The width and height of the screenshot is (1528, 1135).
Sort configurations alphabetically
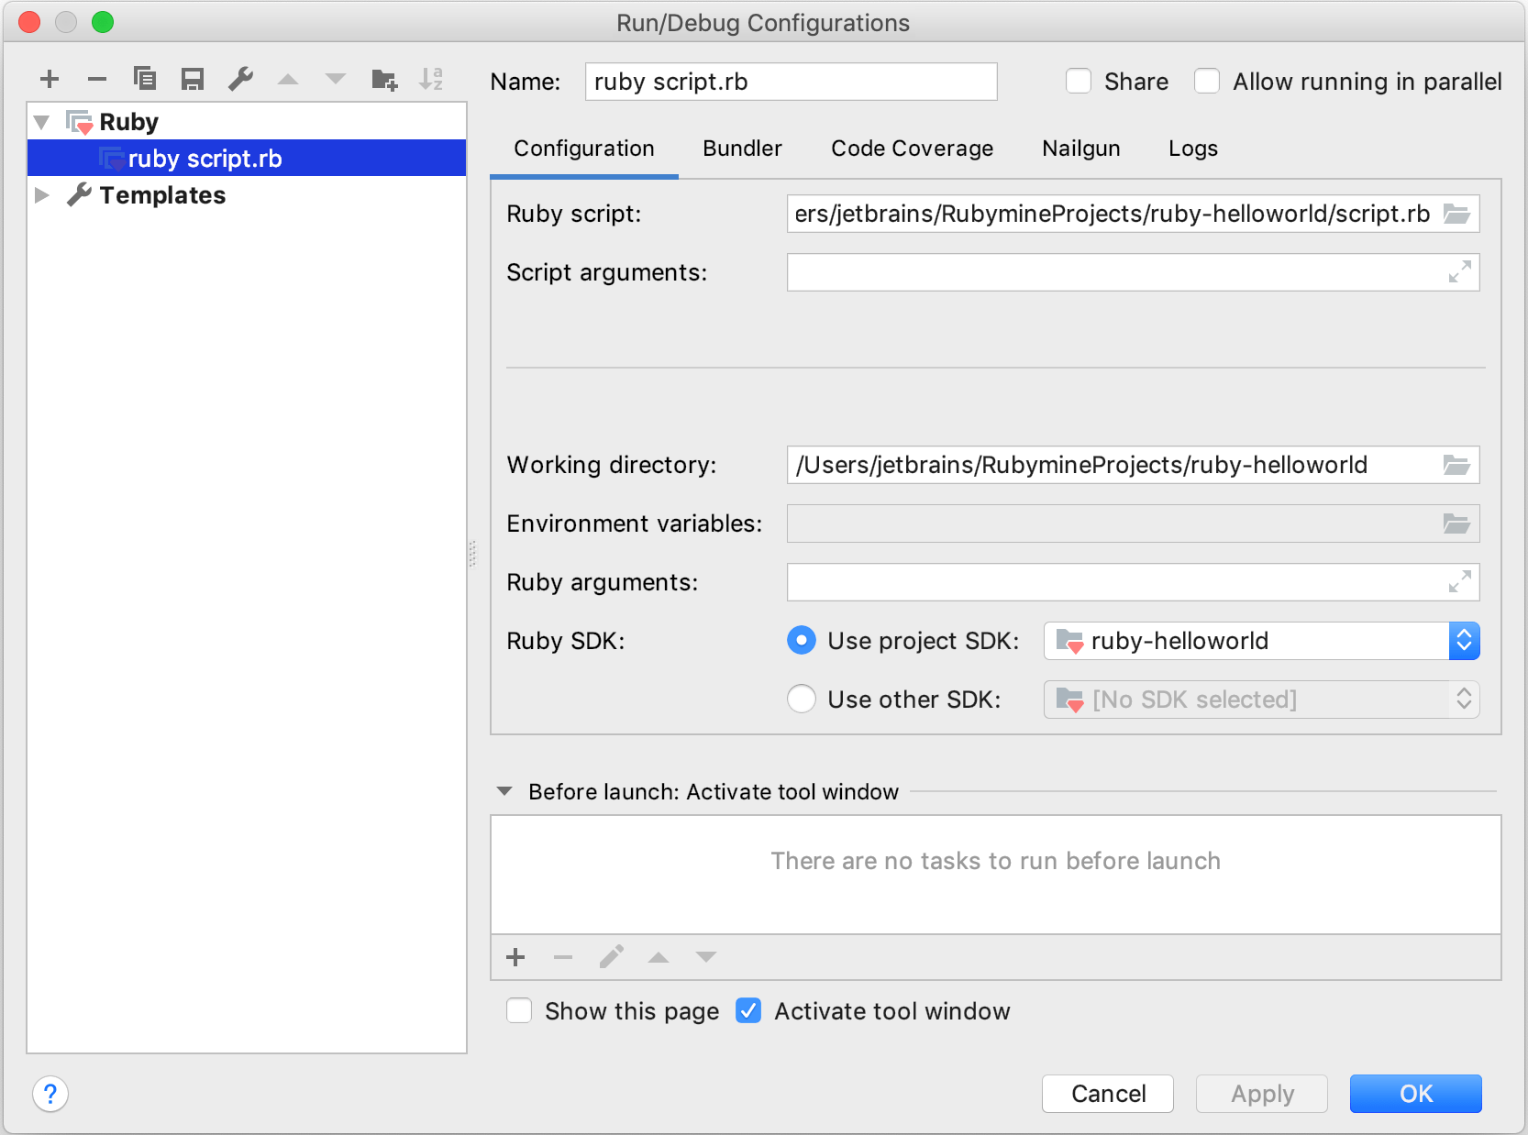pyautogui.click(x=431, y=79)
